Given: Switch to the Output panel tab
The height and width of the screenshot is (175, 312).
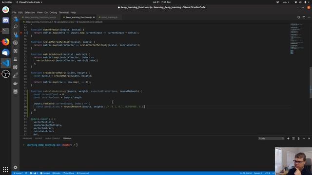Looking at the screenshot, I should (39, 139).
